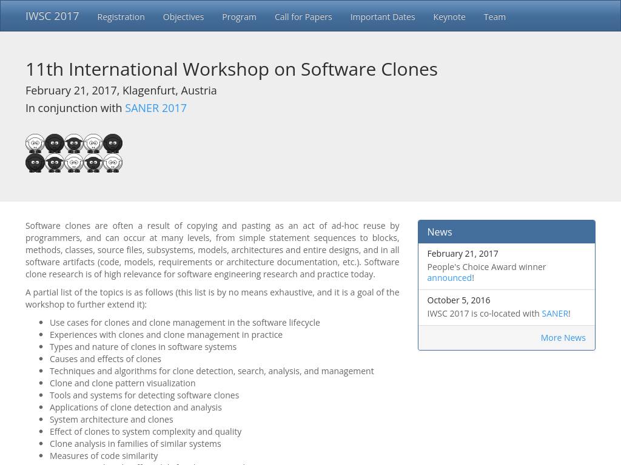Follow the SANER link in October news

point(555,314)
